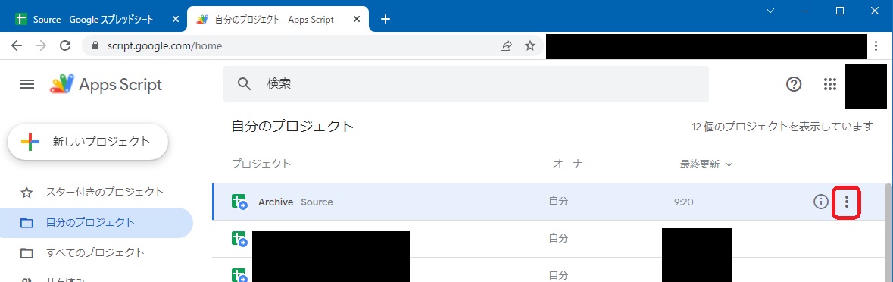
Task: Open the three-dot menu for Archive
Action: coord(847,202)
